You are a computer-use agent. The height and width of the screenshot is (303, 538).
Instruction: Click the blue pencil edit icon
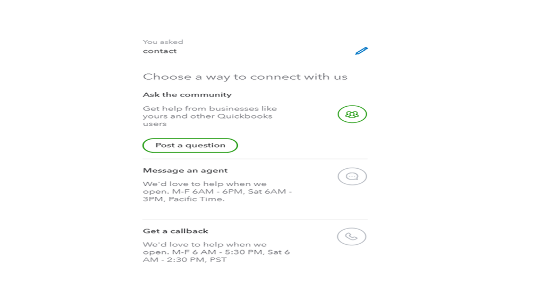tap(361, 51)
